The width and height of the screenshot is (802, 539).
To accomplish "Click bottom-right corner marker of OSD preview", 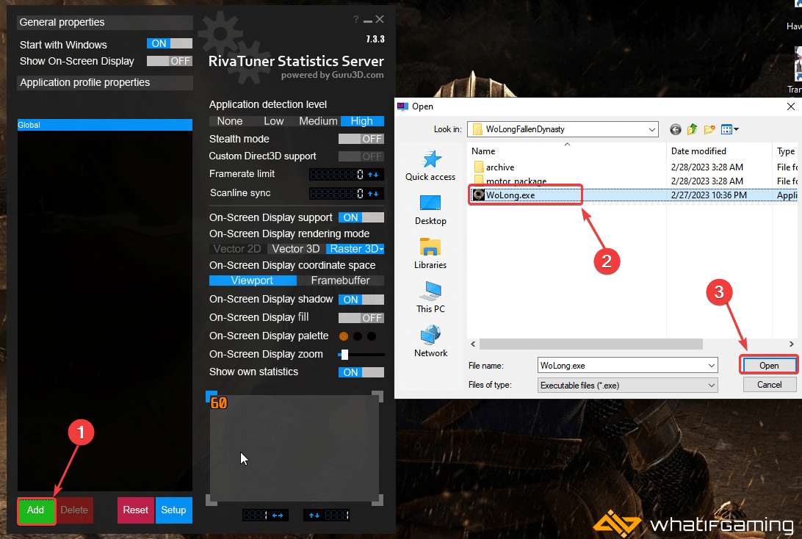I will (377, 500).
